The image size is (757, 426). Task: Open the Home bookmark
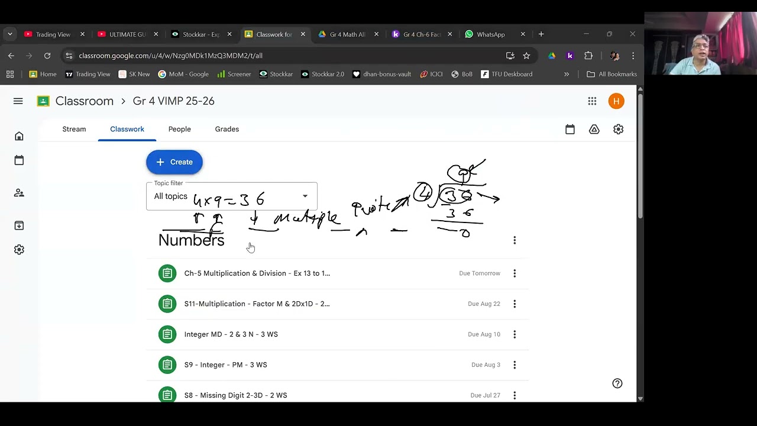coord(43,74)
